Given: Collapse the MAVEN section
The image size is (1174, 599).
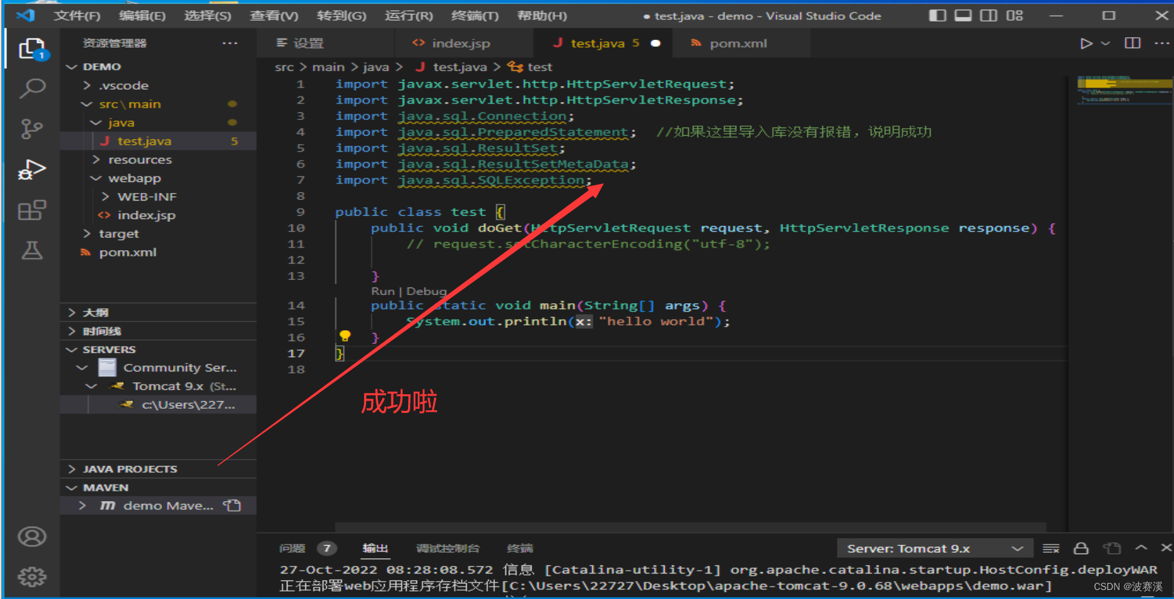Looking at the screenshot, I should [x=159, y=487].
